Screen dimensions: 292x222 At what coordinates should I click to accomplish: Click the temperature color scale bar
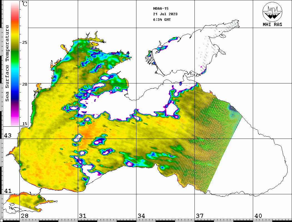click(15, 64)
